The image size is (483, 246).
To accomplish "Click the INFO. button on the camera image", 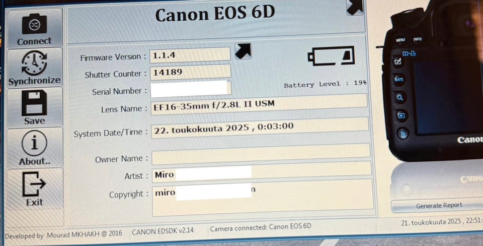I will pyautogui.click(x=418, y=39).
